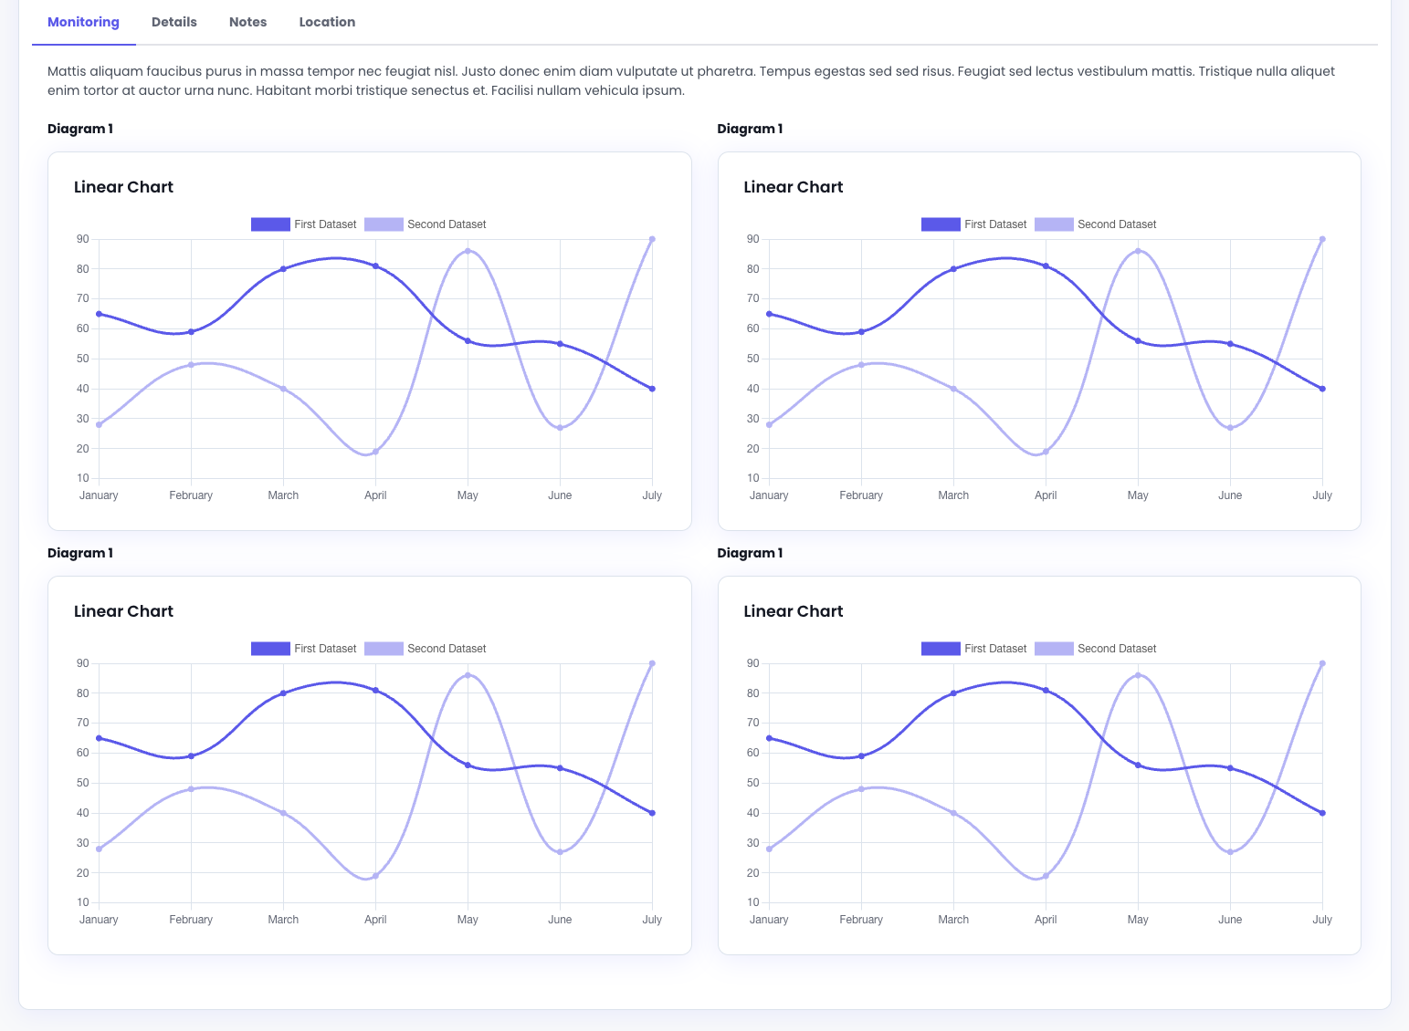Toggle Second Dataset legend in top-right chart
Viewport: 1409px width, 1031px height.
(1096, 224)
